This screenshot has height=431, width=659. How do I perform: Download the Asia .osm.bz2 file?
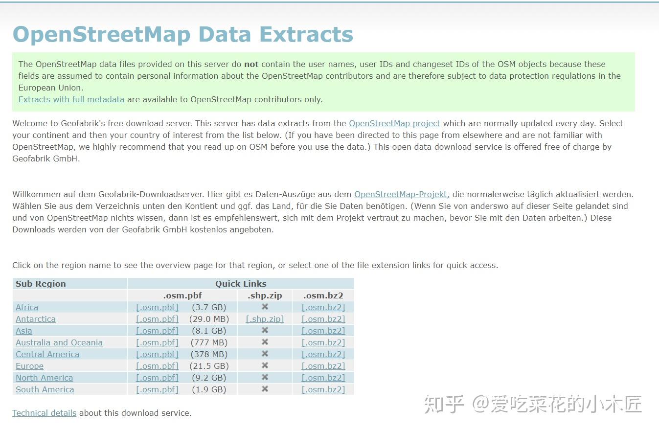[x=323, y=331]
